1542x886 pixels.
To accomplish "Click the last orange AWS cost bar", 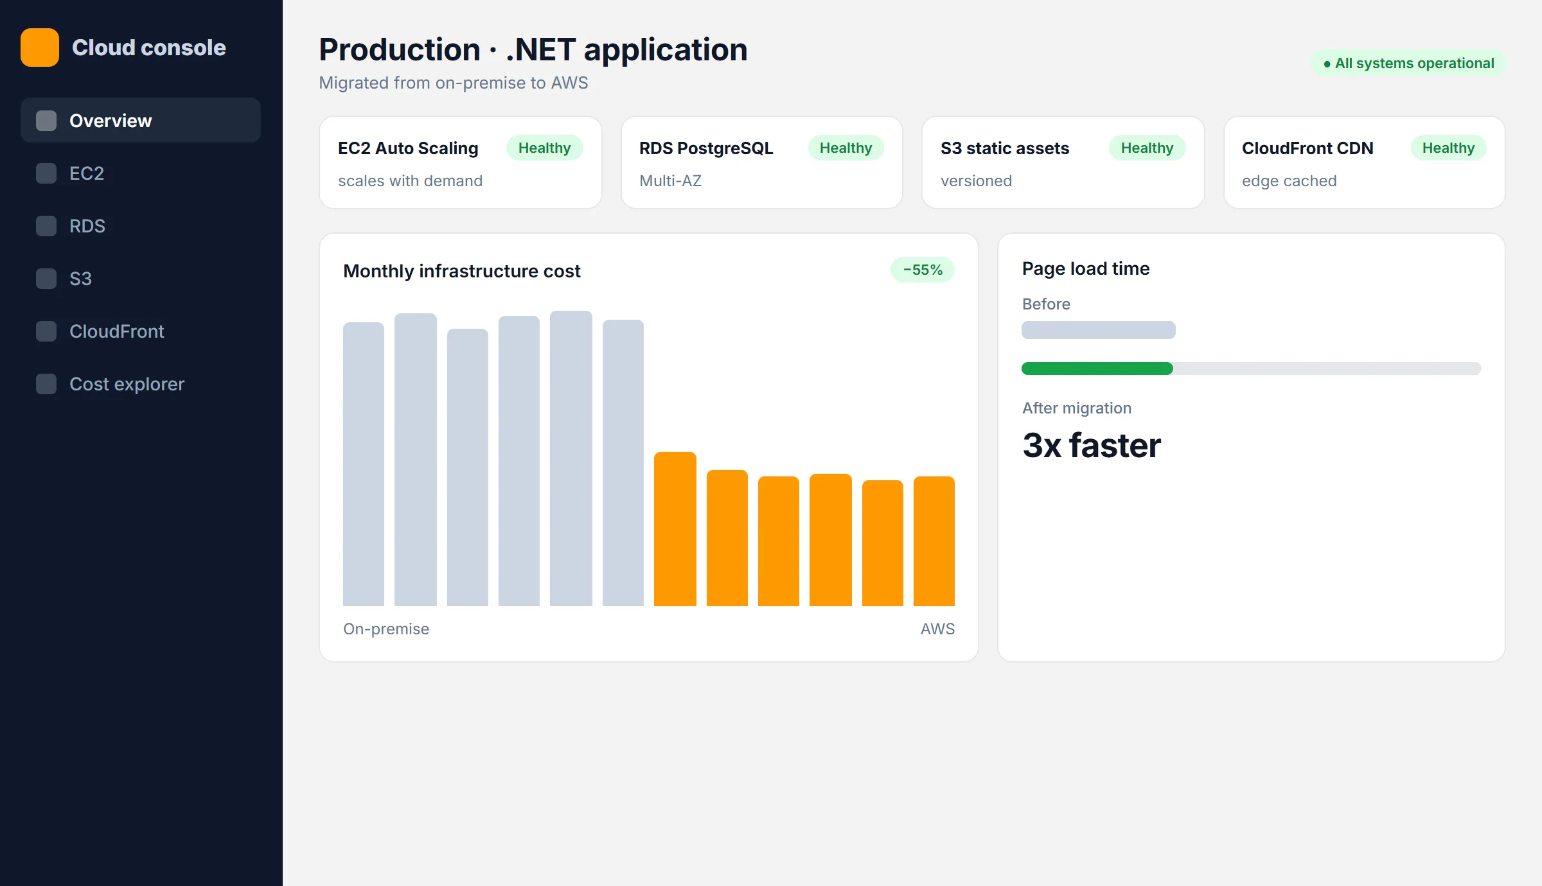I will click(x=934, y=541).
